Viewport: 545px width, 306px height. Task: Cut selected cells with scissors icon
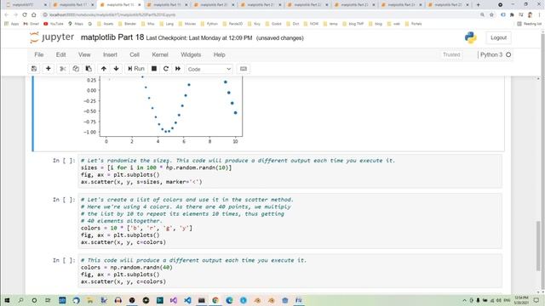click(x=63, y=69)
